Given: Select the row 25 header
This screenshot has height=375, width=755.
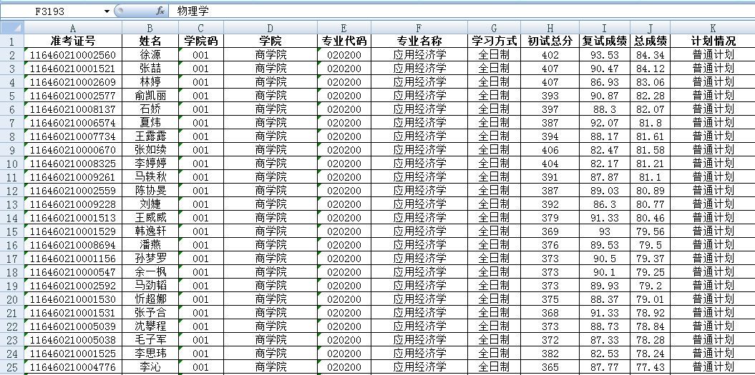Looking at the screenshot, I should click(x=12, y=366).
